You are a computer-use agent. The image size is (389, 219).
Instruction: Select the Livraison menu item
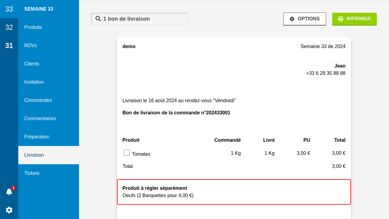(34, 155)
